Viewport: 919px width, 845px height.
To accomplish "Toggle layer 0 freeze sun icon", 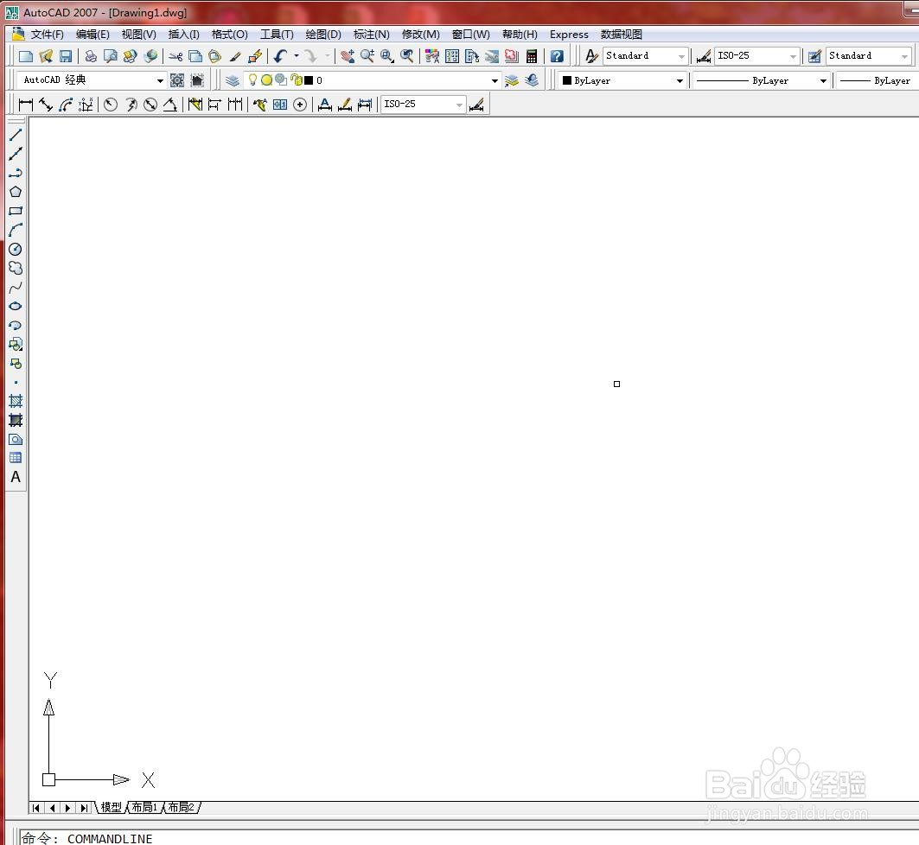I will tap(266, 80).
